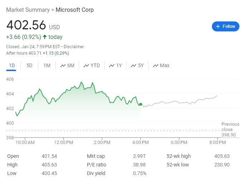Click the green up arrow beside today
This screenshot has height=180, width=243.
point(45,37)
